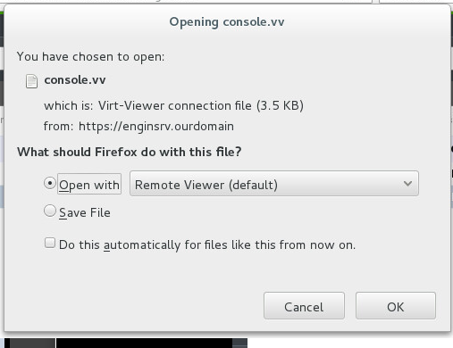The height and width of the screenshot is (348, 453).
Task: Click the 'from:' label before the URL
Action: (58, 126)
